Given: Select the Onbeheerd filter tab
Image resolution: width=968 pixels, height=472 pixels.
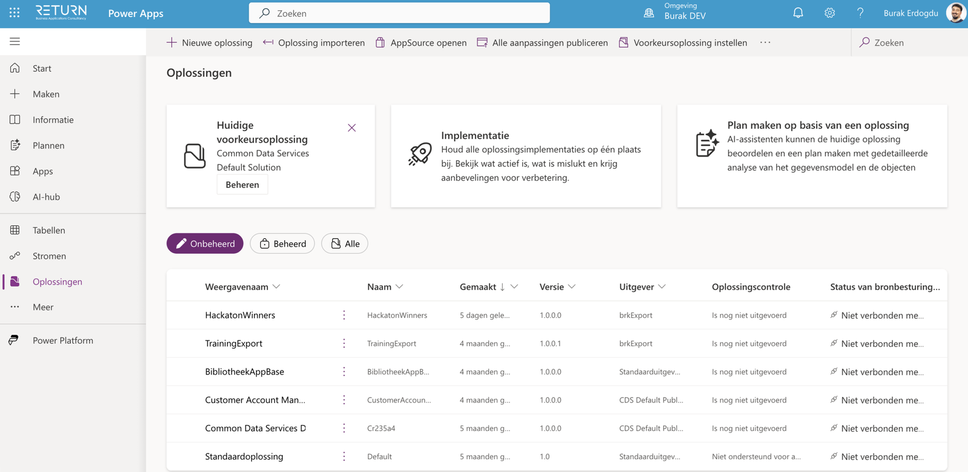Looking at the screenshot, I should click(205, 244).
